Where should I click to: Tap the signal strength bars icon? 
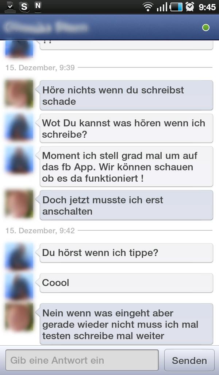[x=162, y=7]
